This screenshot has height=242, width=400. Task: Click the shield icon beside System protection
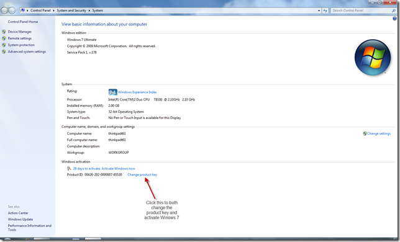click(4, 45)
